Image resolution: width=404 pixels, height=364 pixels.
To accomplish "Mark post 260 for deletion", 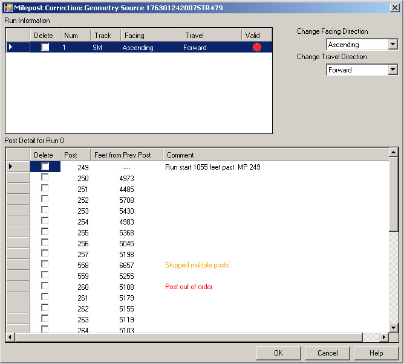I will pos(45,286).
